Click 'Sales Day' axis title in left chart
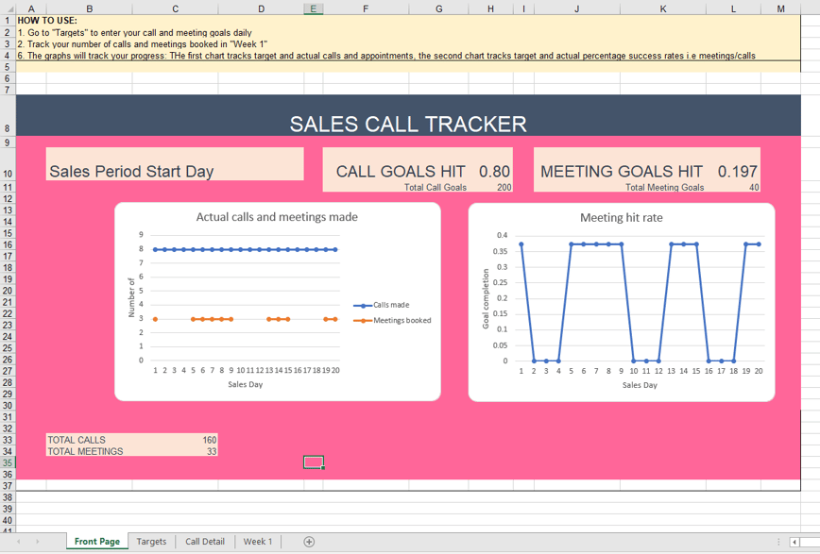 pos(246,384)
